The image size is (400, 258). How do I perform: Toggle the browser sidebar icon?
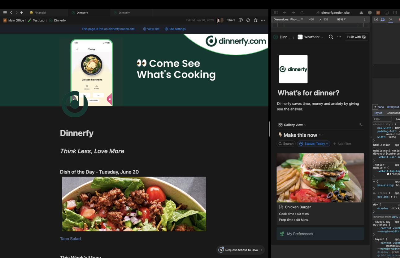coord(276,13)
